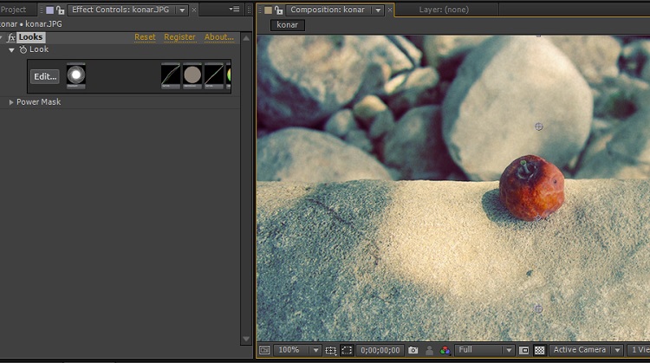Toggle the Composition viewer lock icon
The image size is (650, 363).
(278, 10)
